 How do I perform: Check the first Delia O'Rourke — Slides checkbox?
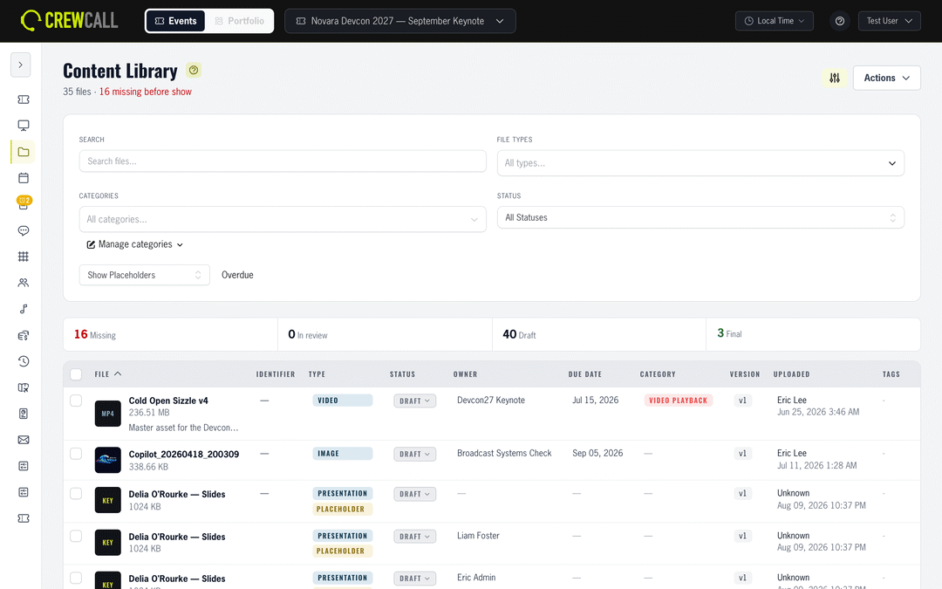pyautogui.click(x=76, y=493)
